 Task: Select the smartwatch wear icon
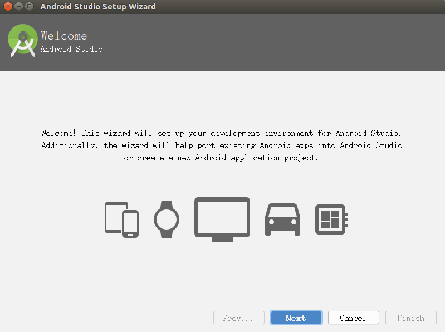[167, 219]
